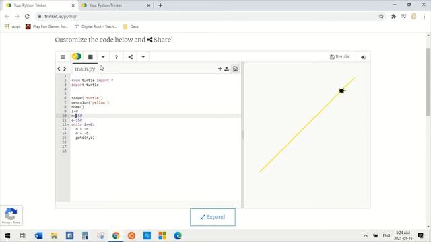Open a new browser tab
The height and width of the screenshot is (242, 431).
coord(160,5)
